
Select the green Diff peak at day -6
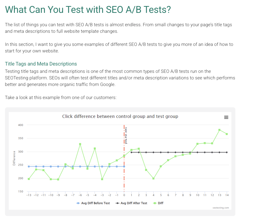(80, 144)
